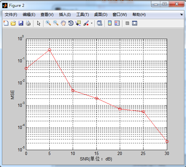Screen dimensions: 186x167
Task: Enable the Pan hand tool
Action: click(x=63, y=23)
